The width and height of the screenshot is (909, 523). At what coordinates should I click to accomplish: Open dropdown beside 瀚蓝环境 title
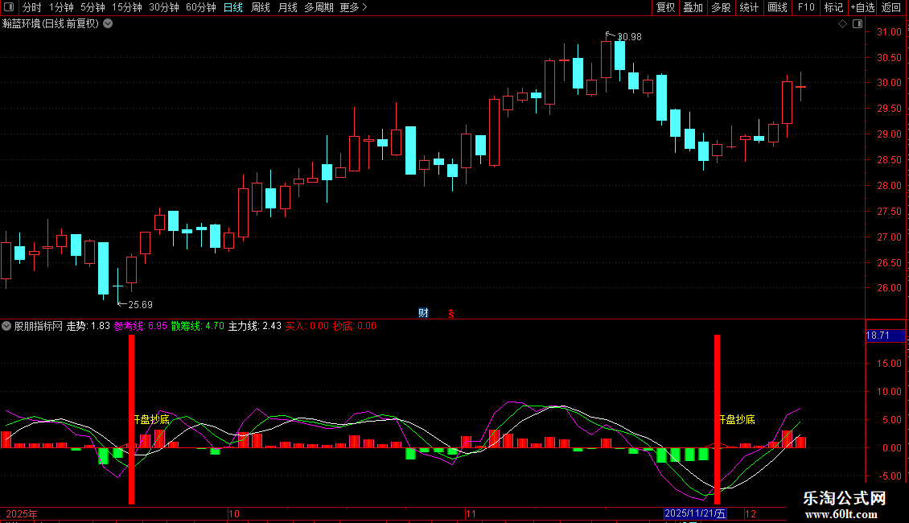tap(108, 24)
